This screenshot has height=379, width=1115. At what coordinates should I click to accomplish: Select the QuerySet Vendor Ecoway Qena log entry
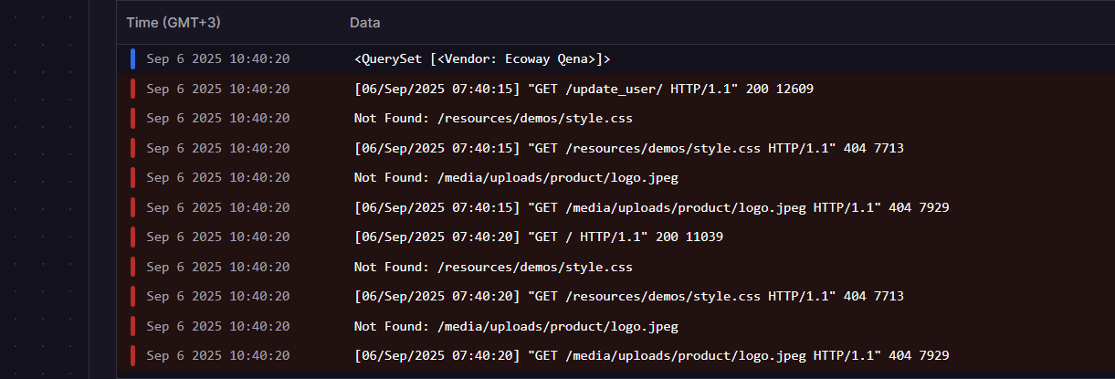tap(481, 59)
